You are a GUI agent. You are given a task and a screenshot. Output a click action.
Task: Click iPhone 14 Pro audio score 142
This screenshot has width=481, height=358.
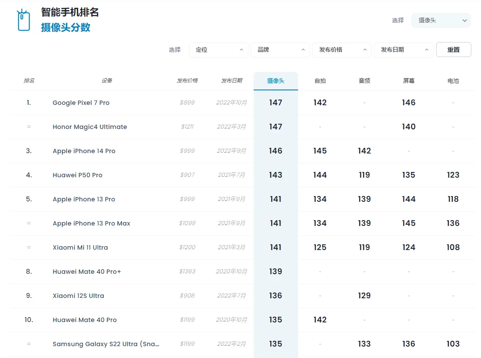pos(364,151)
